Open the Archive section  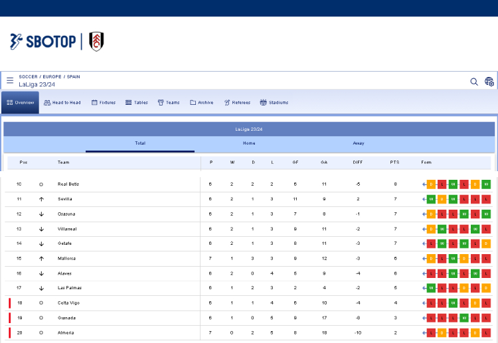coord(202,103)
